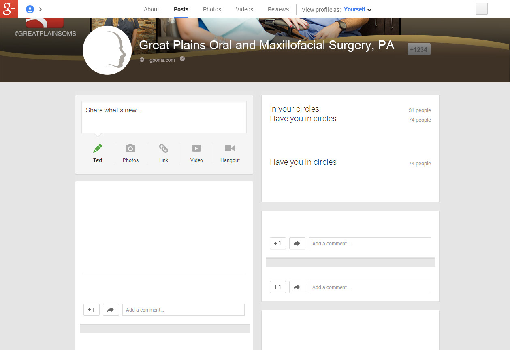Open the gpoms.com website link

162,60
